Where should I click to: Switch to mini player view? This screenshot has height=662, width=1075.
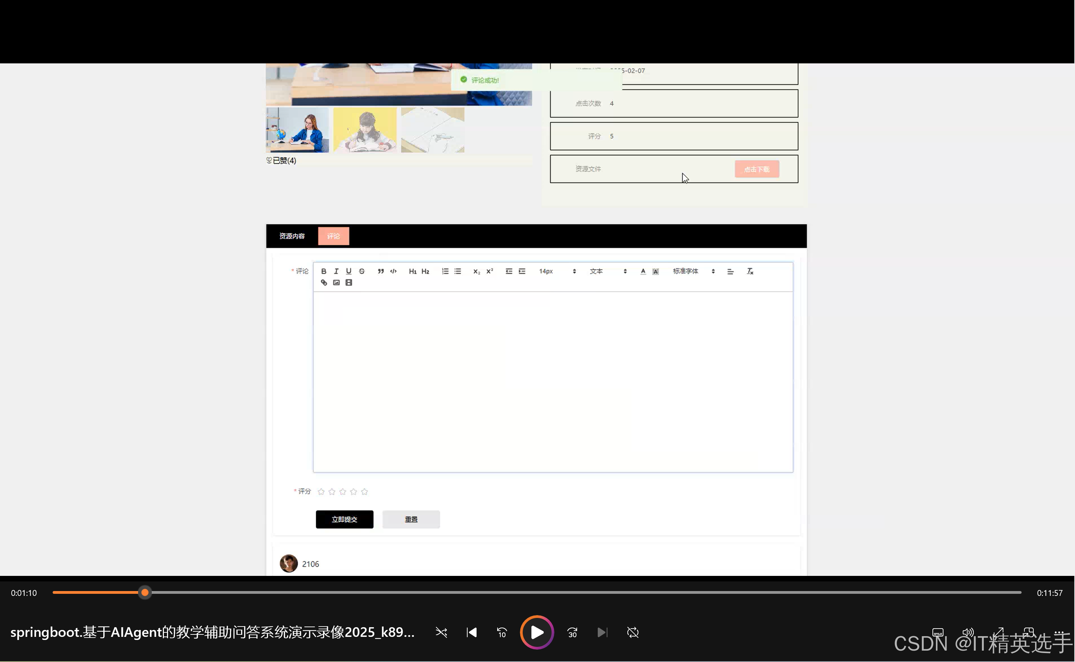pos(1028,632)
